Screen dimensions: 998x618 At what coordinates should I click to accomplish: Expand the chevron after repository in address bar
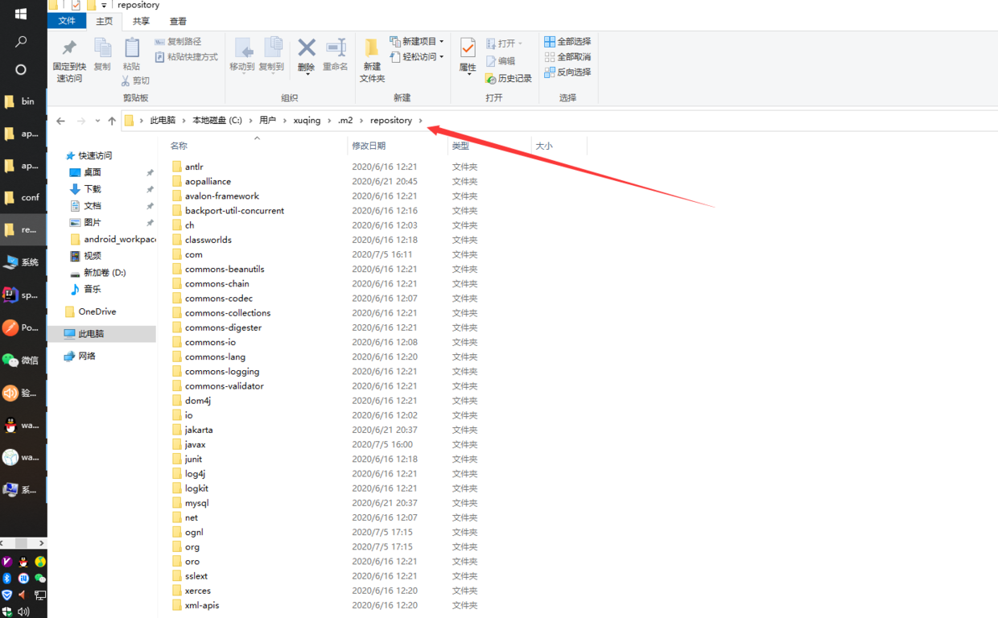pos(420,121)
